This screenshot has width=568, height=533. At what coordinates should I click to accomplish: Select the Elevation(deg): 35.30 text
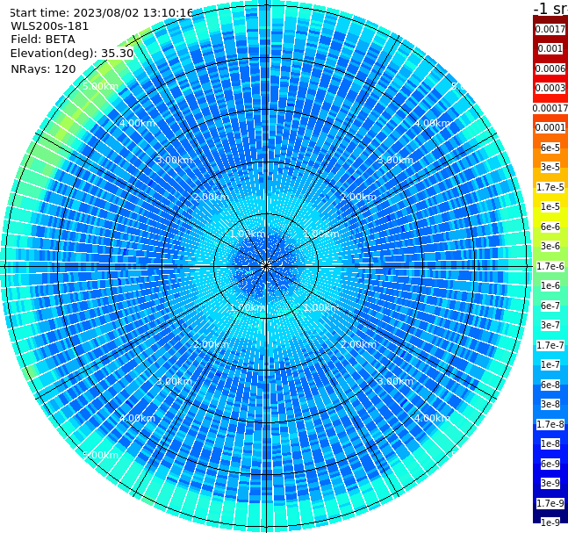click(72, 54)
